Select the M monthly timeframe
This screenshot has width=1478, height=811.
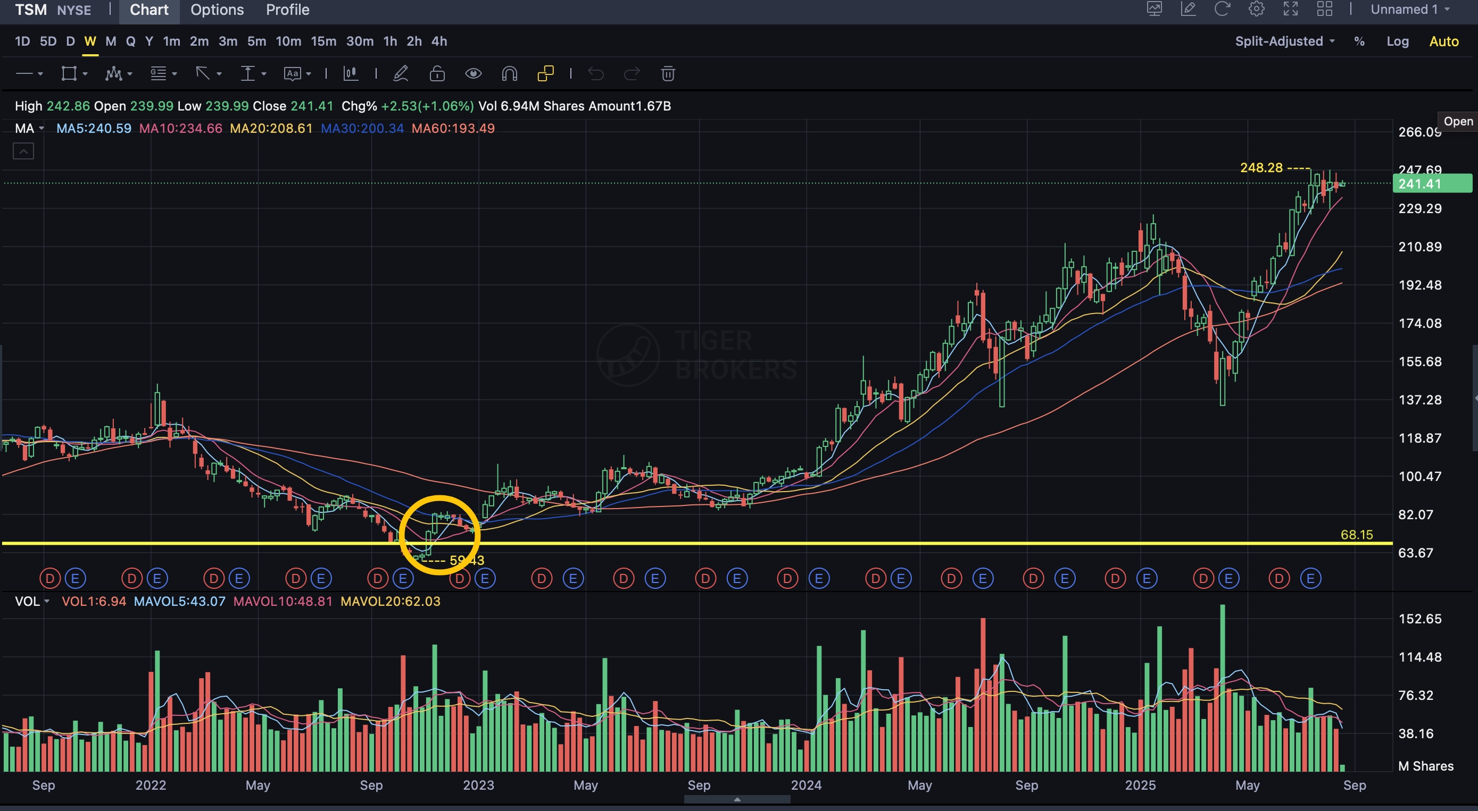tap(111, 41)
